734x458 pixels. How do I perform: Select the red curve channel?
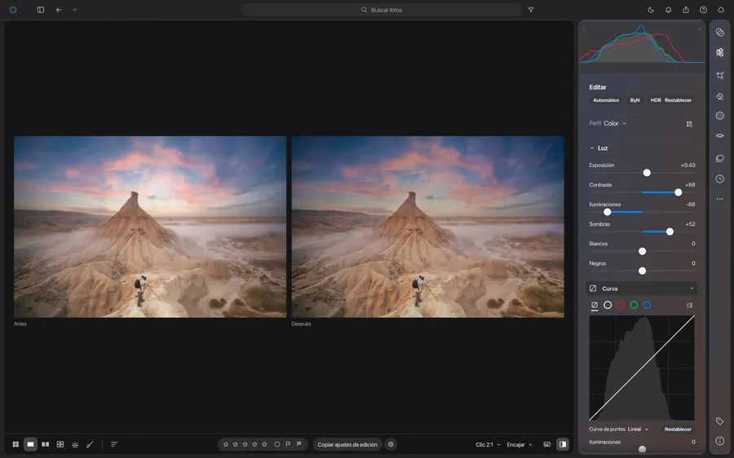[621, 305]
